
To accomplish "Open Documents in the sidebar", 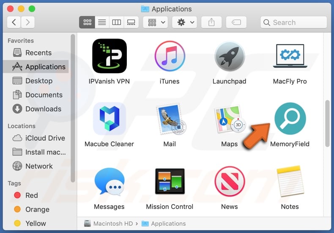I will pyautogui.click(x=36, y=95).
